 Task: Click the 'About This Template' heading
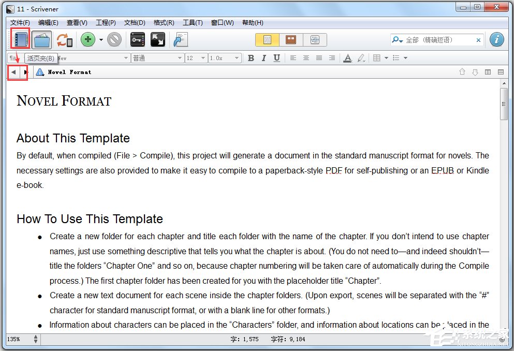[x=73, y=138]
